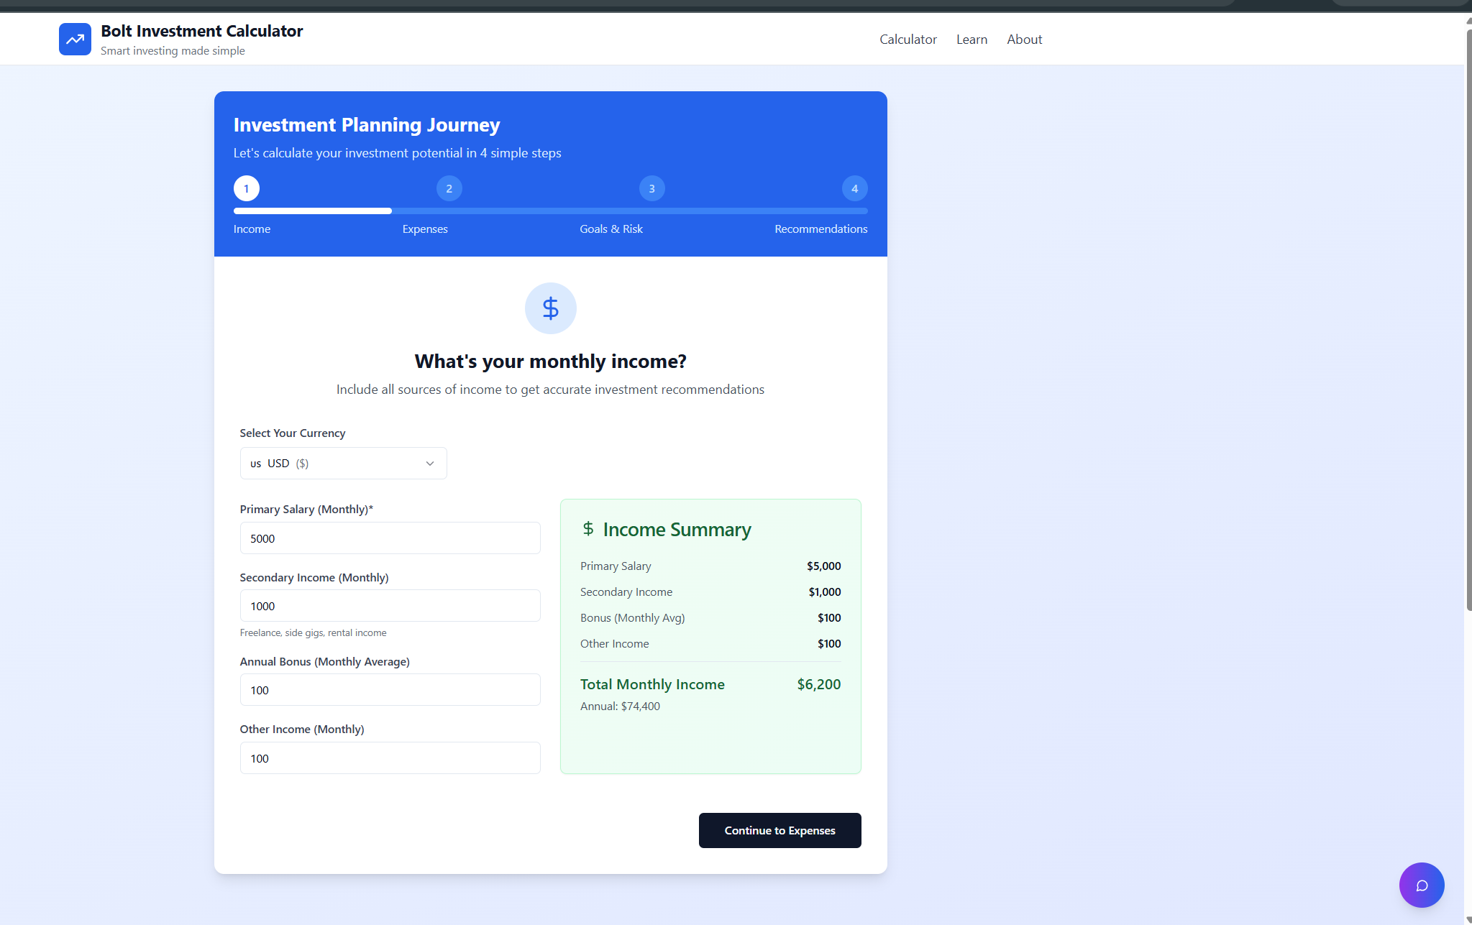Click the Secondary Income input field

click(390, 606)
